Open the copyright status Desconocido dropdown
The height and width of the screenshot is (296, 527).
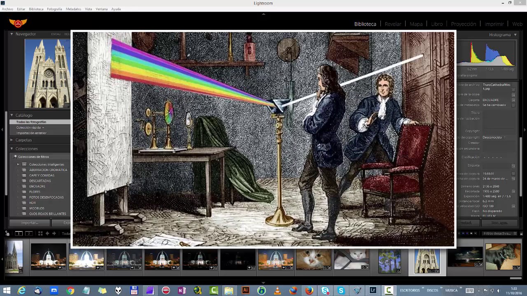point(494,137)
